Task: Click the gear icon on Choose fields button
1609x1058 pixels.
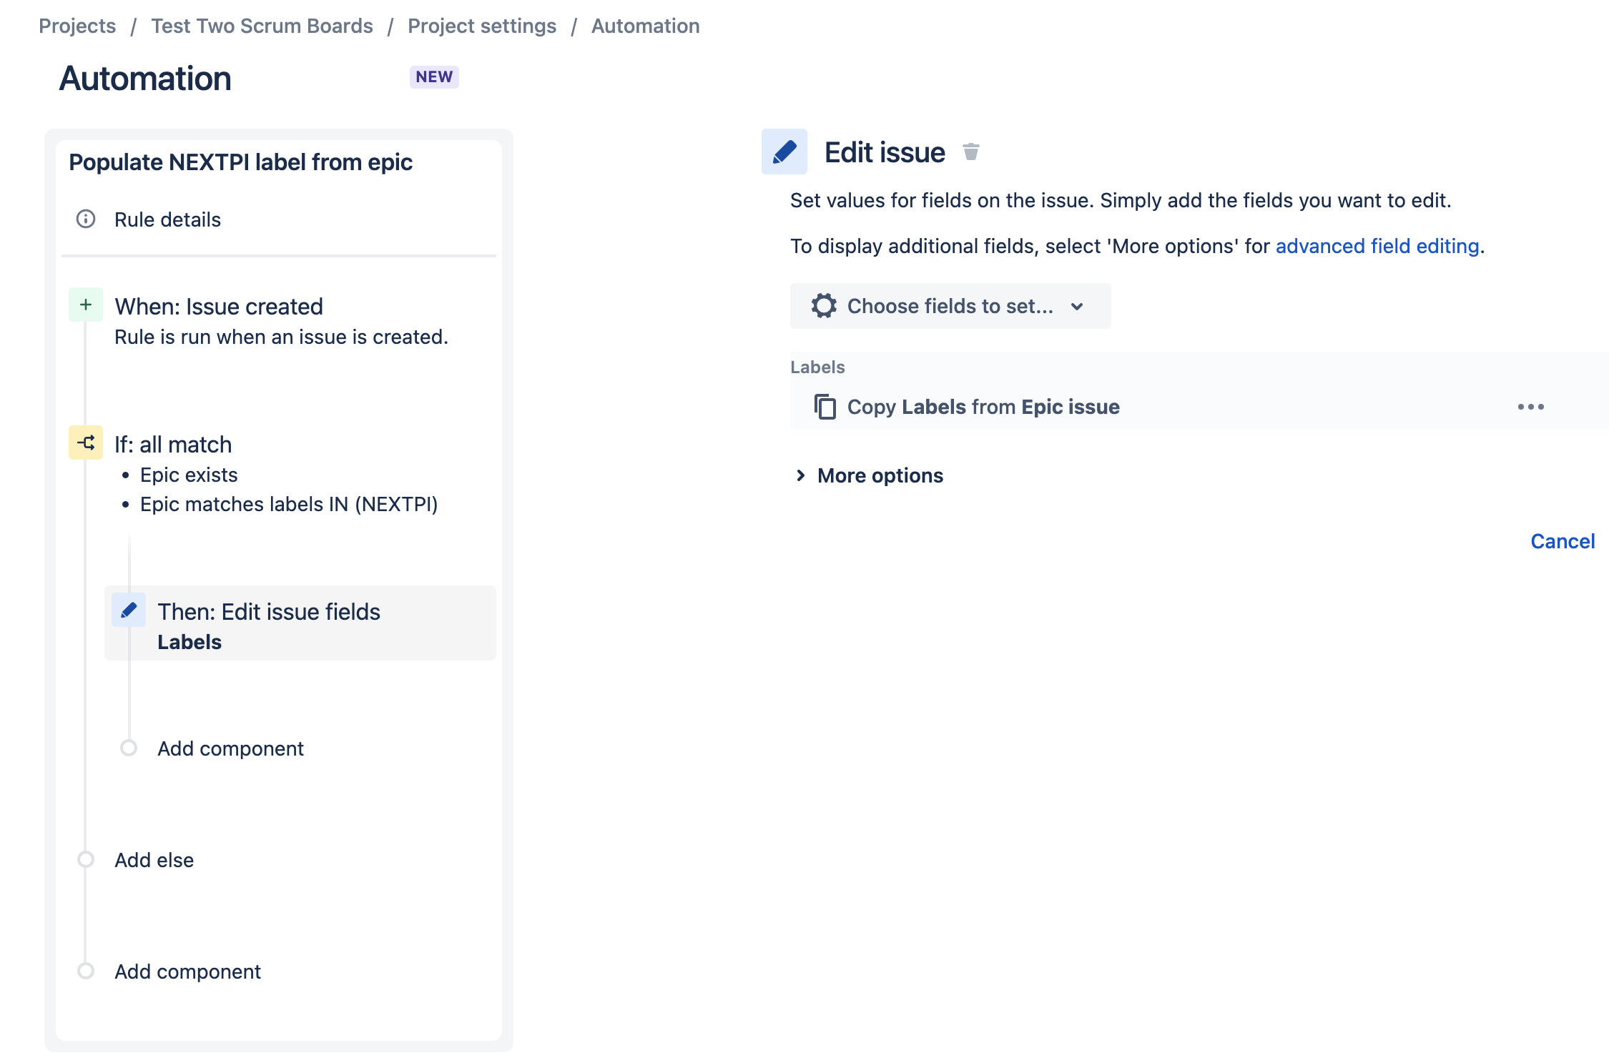Action: 824,306
